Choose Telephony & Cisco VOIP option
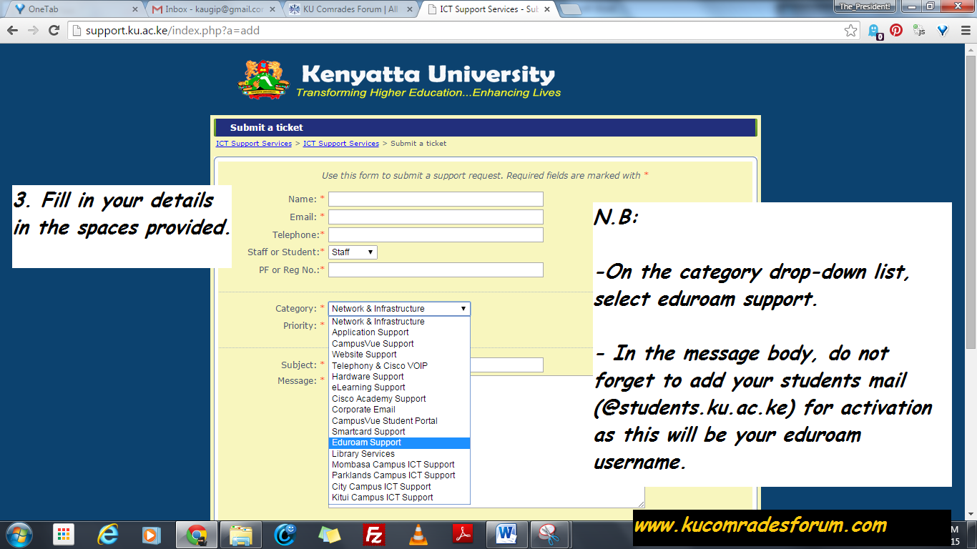This screenshot has height=549, width=977. 399,366
